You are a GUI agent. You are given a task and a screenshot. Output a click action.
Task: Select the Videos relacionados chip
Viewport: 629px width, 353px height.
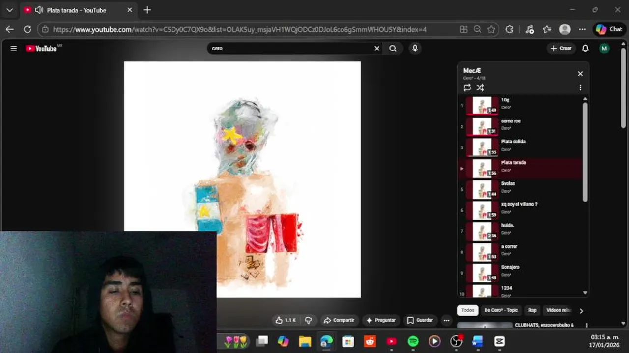pos(559,310)
